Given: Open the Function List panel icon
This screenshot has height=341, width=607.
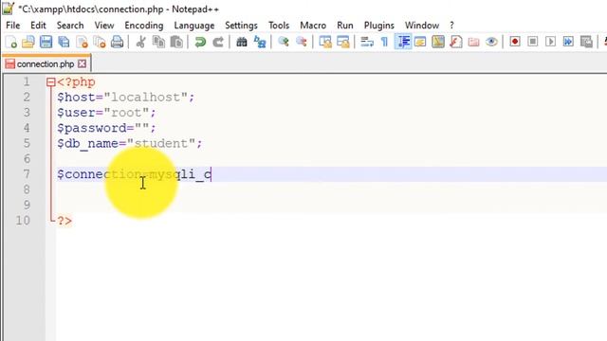Looking at the screenshot, I should tap(455, 42).
